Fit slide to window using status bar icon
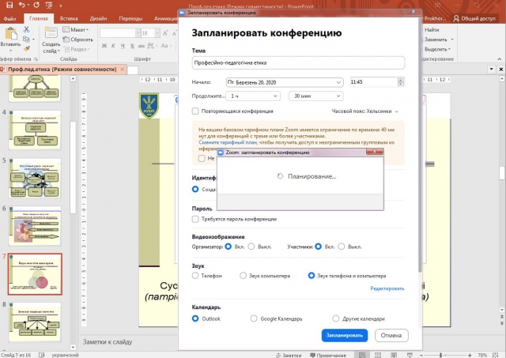506x358 pixels. click(x=496, y=355)
